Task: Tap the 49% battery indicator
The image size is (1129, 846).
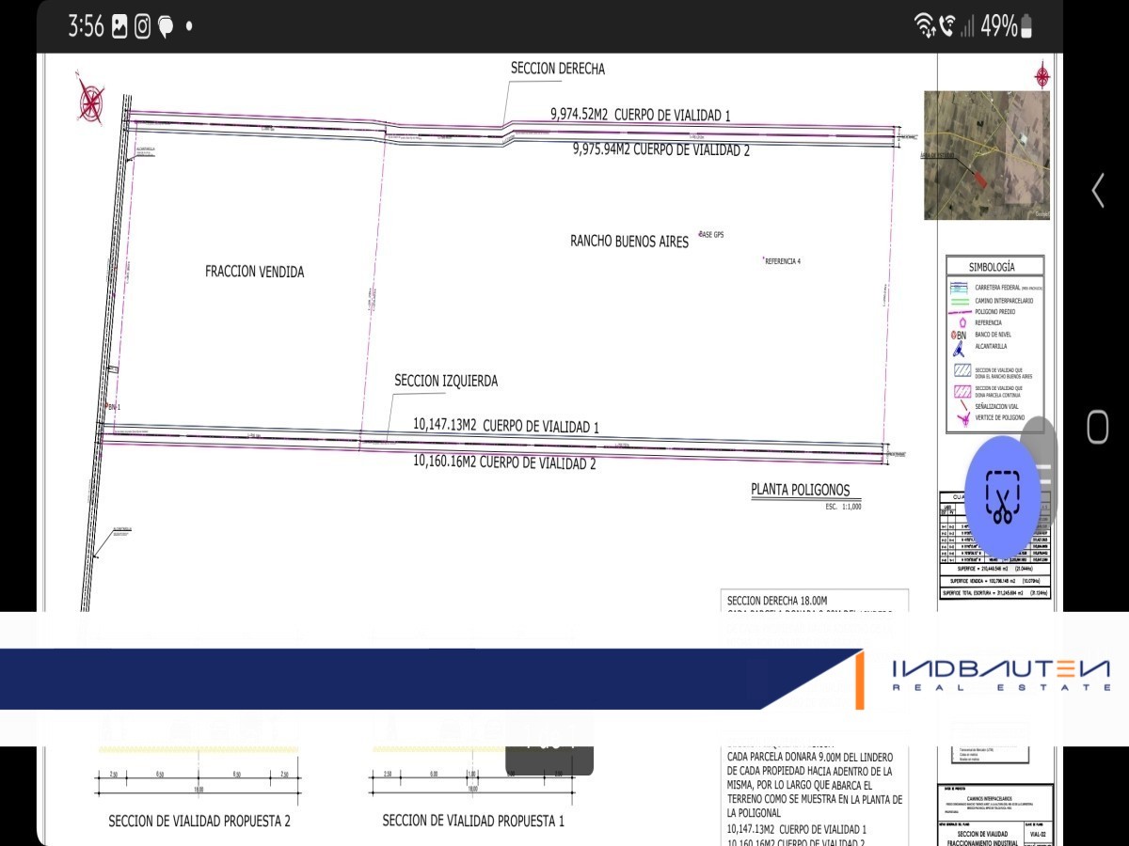Action: [1007, 26]
